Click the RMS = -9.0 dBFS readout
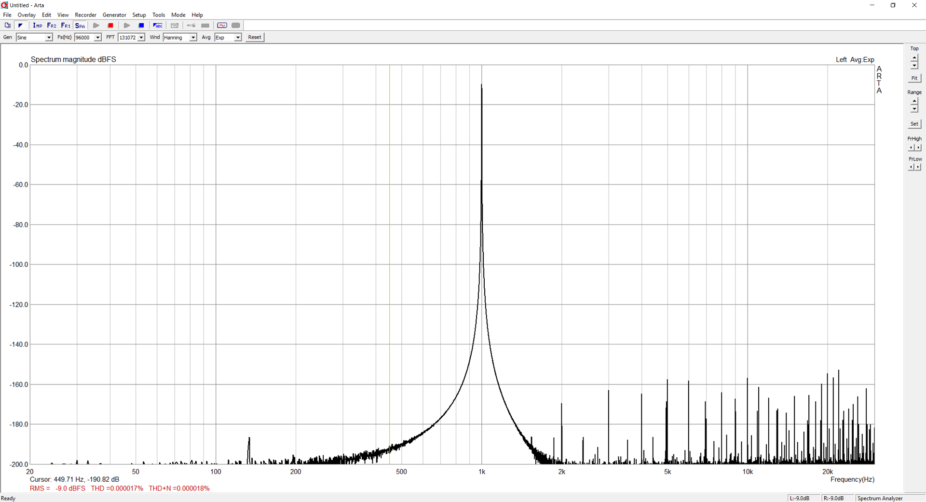 pyautogui.click(x=57, y=489)
